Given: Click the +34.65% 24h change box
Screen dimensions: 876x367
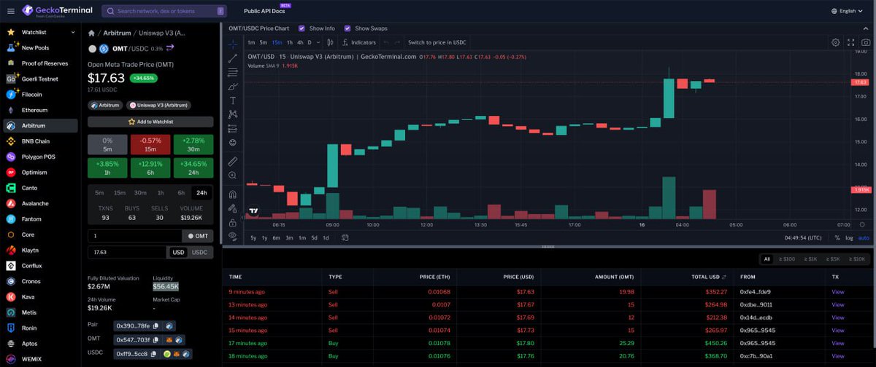Looking at the screenshot, I should pyautogui.click(x=193, y=168).
